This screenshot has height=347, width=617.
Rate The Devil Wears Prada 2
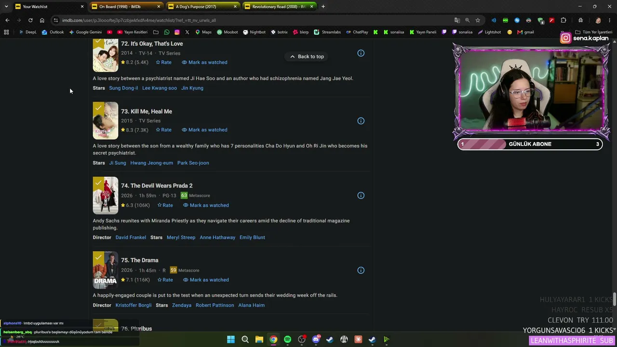165,205
